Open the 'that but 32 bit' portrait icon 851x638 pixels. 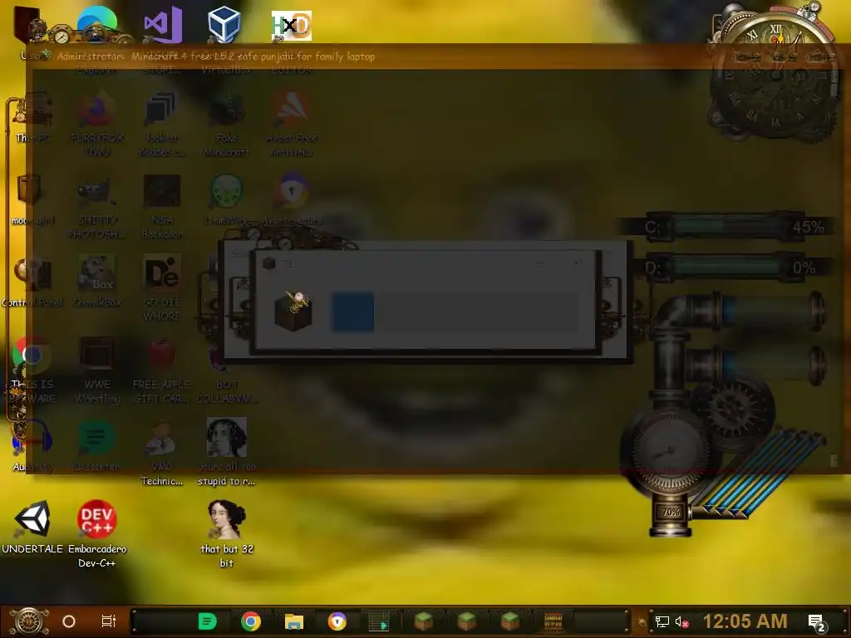click(227, 519)
